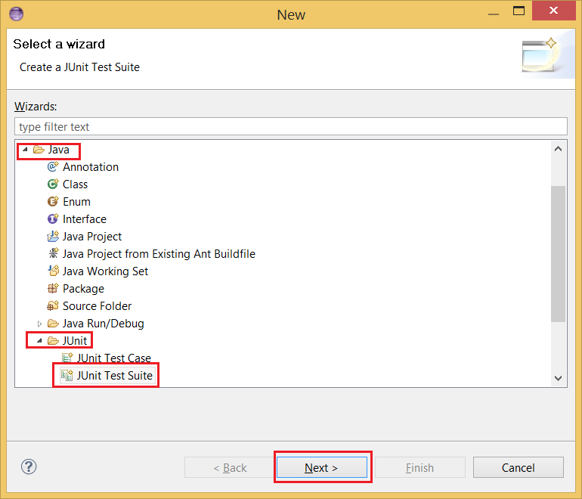This screenshot has height=499, width=582.
Task: Expand the Java Run/Debug node
Action: tap(39, 324)
